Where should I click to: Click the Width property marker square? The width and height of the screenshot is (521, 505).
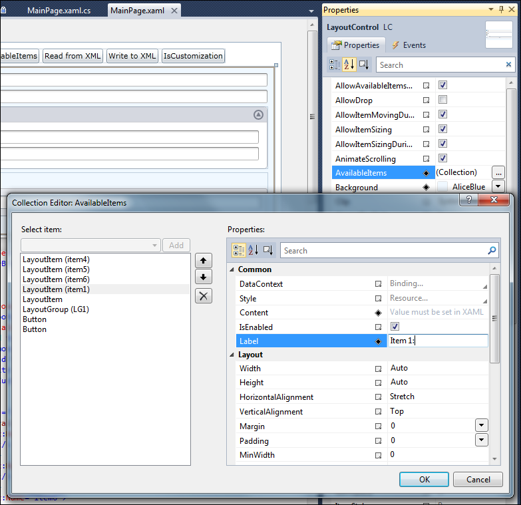378,369
